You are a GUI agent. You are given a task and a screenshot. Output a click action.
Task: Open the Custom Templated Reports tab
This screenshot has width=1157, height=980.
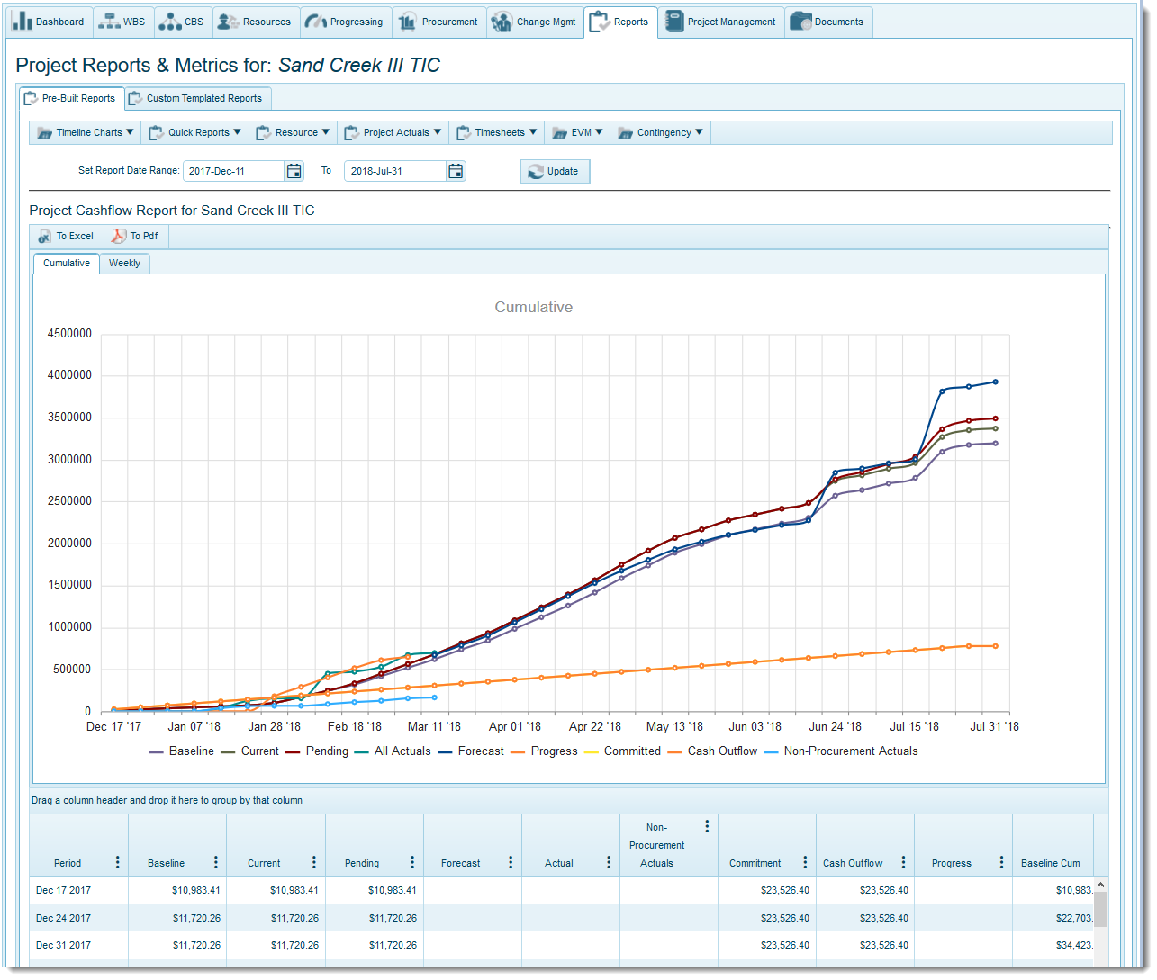pos(196,98)
